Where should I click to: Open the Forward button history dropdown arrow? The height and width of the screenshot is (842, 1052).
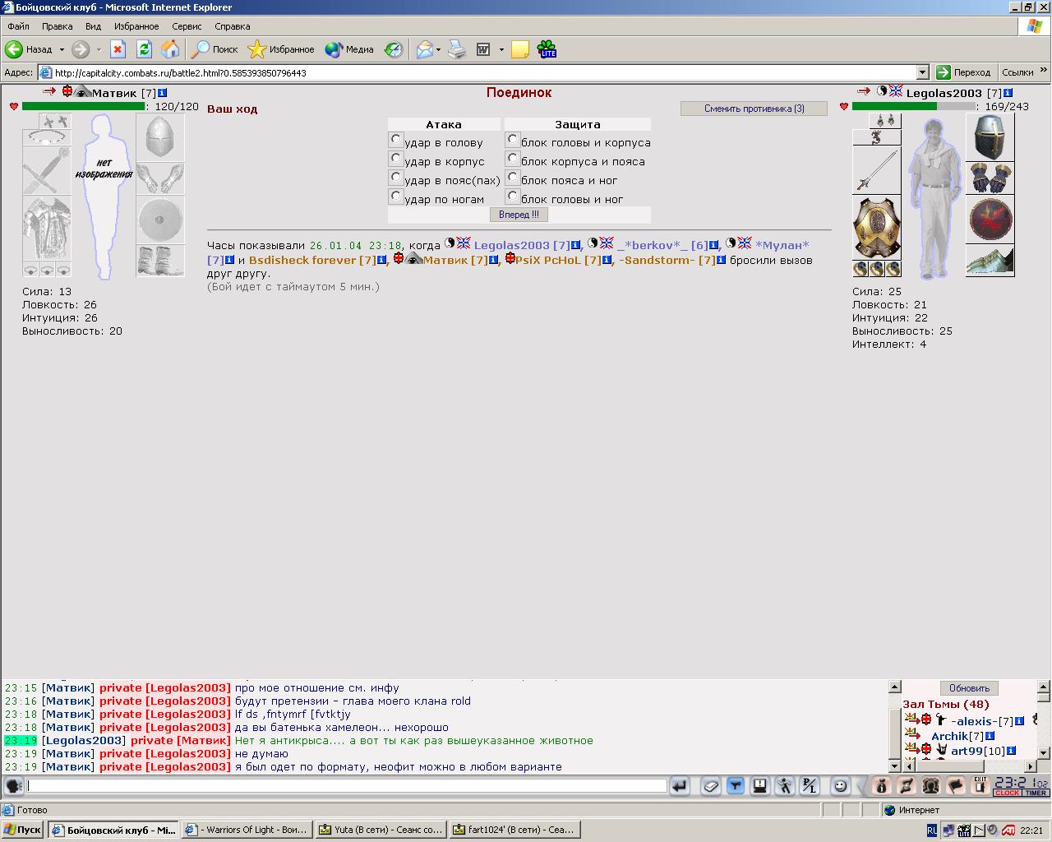99,49
